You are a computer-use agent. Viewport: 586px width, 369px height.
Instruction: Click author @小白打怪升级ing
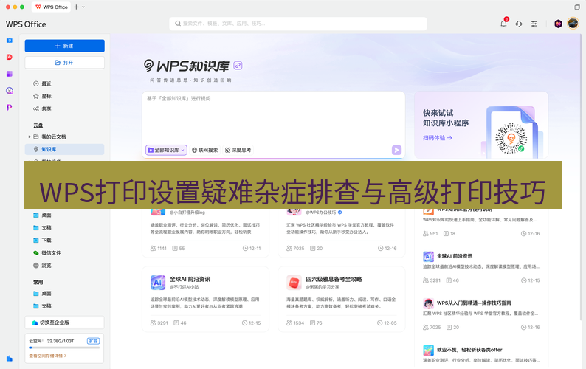click(x=187, y=213)
